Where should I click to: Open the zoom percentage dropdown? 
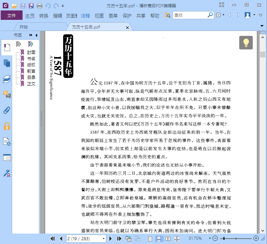point(210,238)
